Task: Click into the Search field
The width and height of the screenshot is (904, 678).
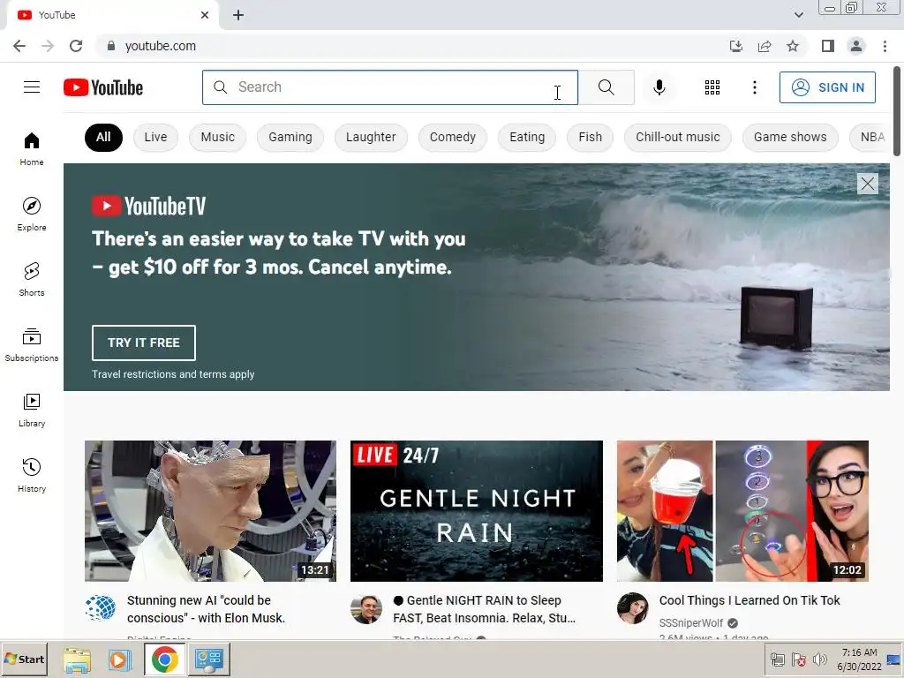Action: point(389,87)
